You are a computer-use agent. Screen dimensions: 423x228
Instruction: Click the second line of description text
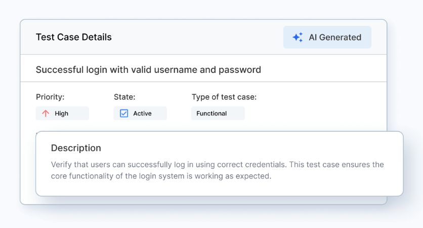point(161,176)
